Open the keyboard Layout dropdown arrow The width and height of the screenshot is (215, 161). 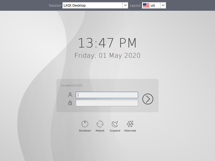pyautogui.click(x=163, y=5)
